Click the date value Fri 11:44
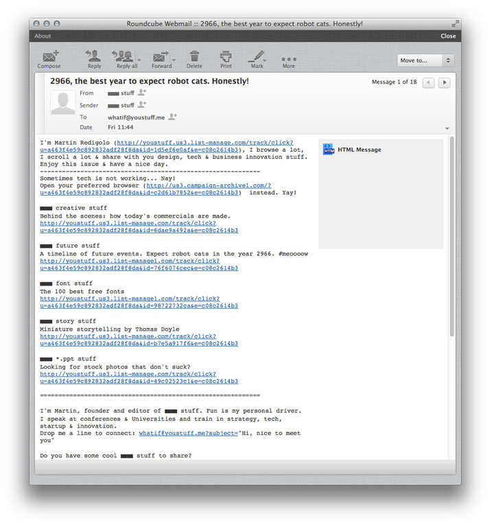This screenshot has width=490, height=525. [121, 127]
